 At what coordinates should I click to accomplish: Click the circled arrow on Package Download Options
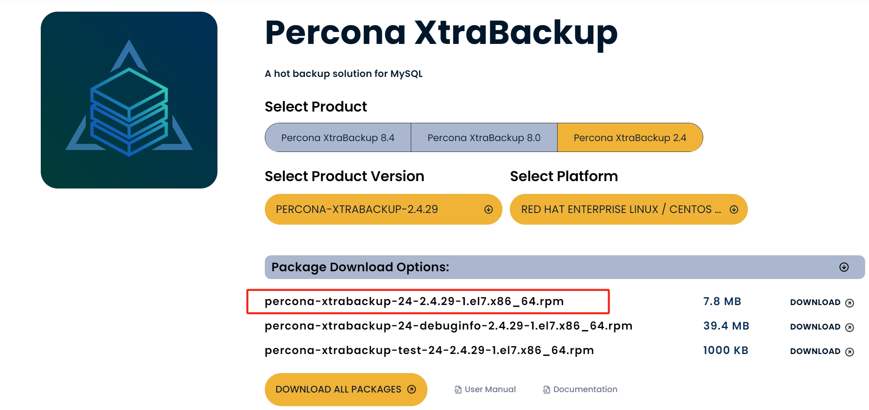844,267
